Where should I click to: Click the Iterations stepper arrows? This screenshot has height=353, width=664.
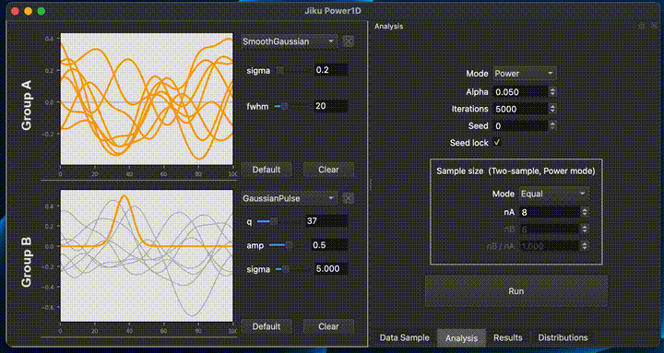click(x=552, y=109)
